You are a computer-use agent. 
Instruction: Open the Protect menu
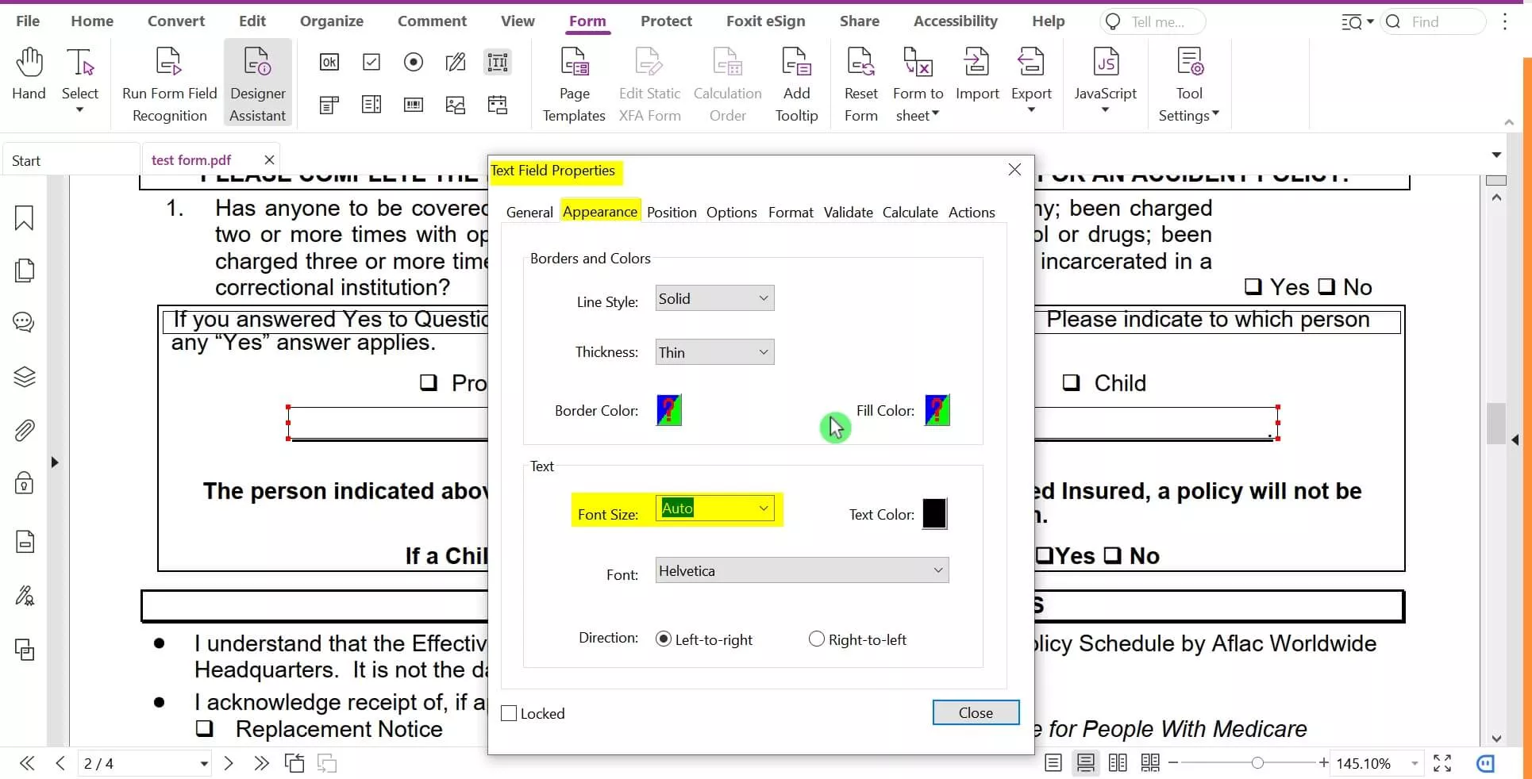pyautogui.click(x=665, y=21)
